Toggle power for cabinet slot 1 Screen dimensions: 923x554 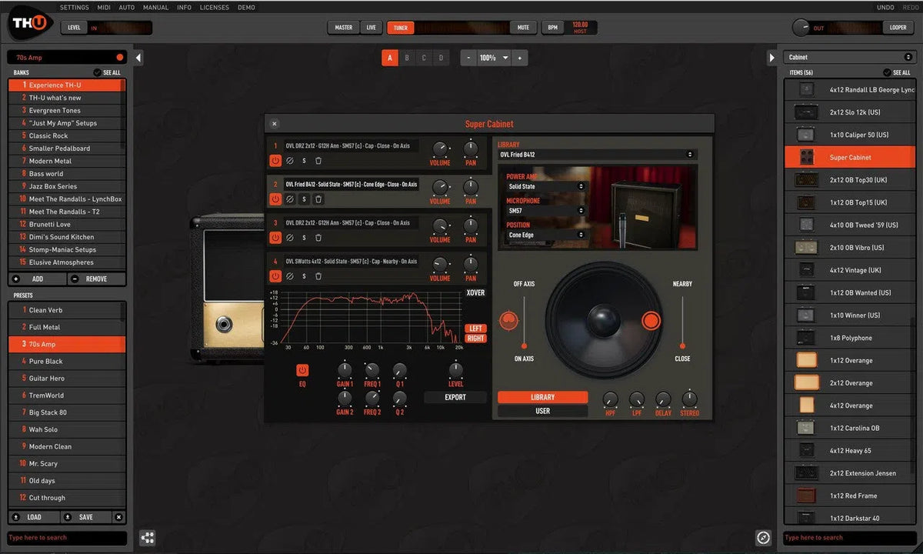pyautogui.click(x=275, y=161)
